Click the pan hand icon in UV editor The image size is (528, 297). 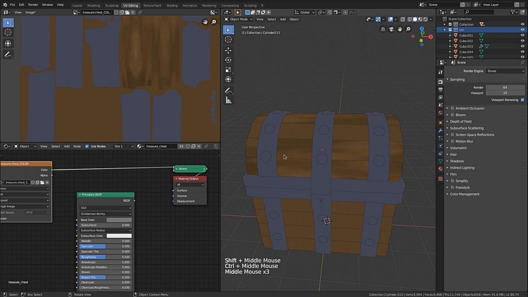pos(205,22)
